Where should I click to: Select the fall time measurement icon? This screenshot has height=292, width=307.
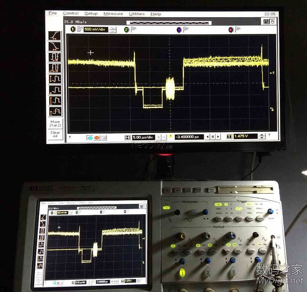[55, 46]
